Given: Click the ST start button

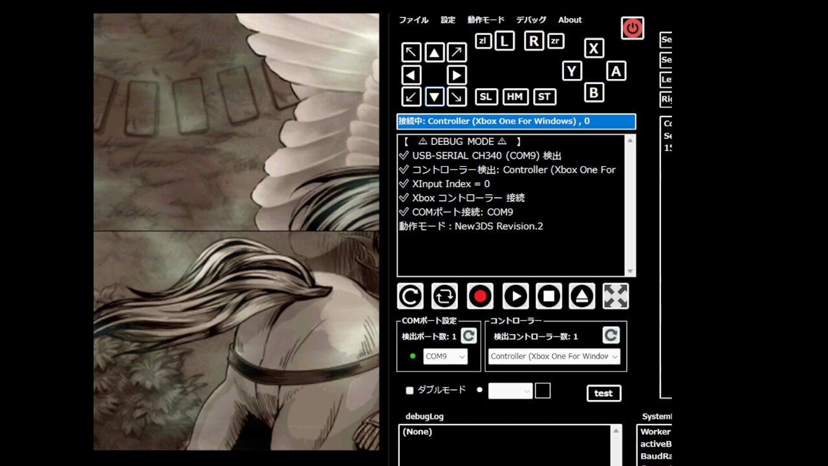Looking at the screenshot, I should (x=545, y=97).
